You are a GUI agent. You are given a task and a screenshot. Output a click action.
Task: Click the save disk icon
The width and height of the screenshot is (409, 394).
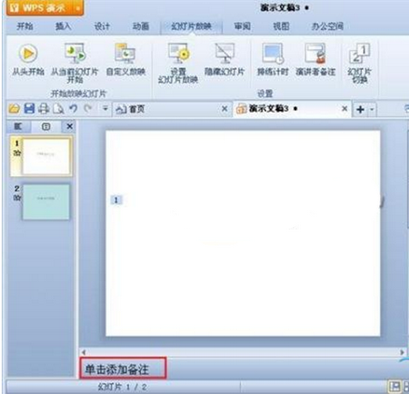(29, 108)
